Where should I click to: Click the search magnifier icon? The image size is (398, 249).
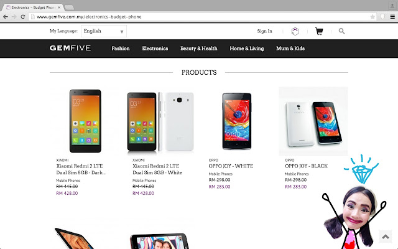pyautogui.click(x=341, y=31)
